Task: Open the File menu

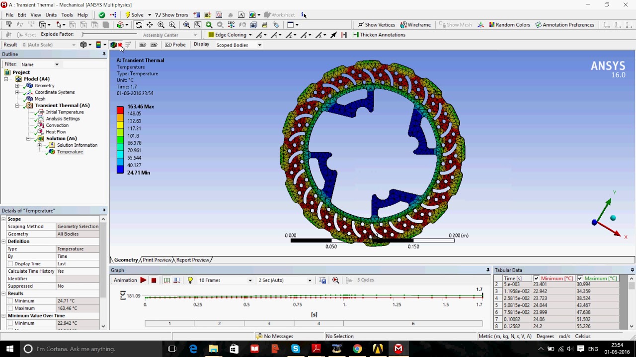Action: point(9,15)
